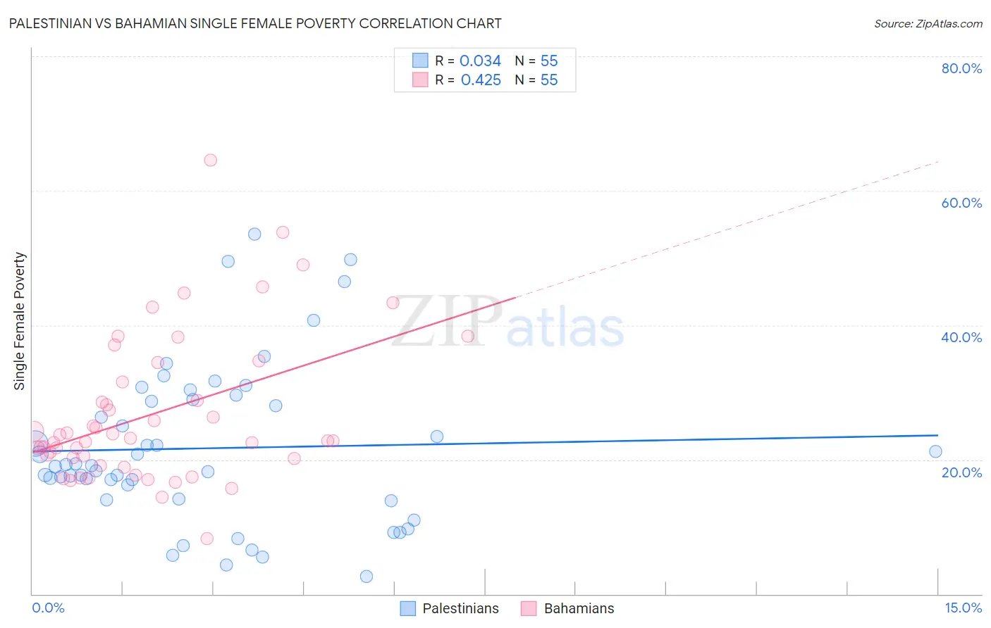The width and height of the screenshot is (991, 628).
Task: Click the chart title text
Action: pos(255,23)
